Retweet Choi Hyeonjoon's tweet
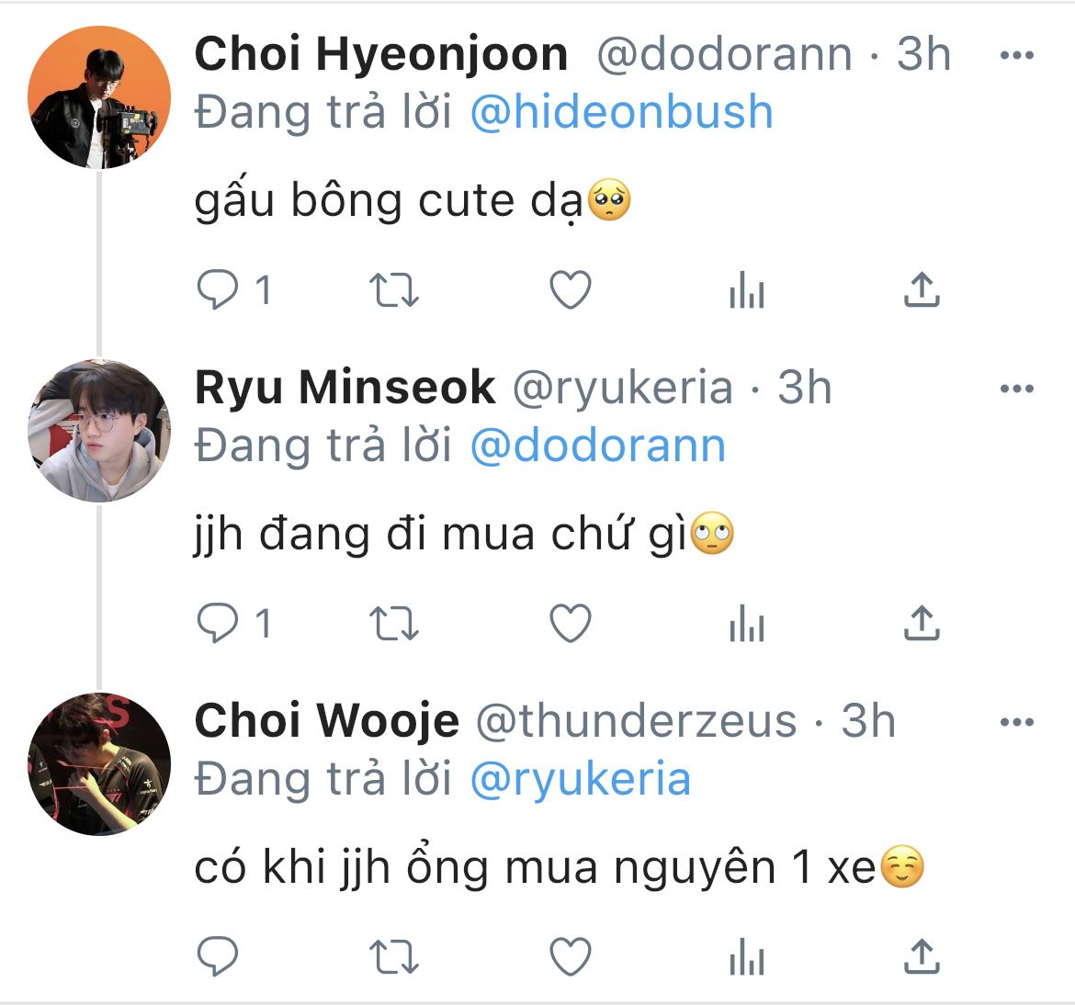This screenshot has width=1075, height=1005. click(394, 291)
